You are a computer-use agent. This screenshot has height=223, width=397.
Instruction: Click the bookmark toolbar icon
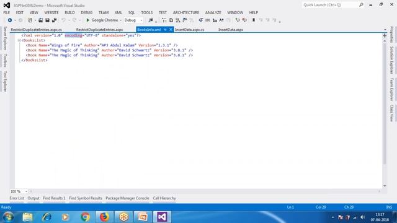click(x=254, y=20)
